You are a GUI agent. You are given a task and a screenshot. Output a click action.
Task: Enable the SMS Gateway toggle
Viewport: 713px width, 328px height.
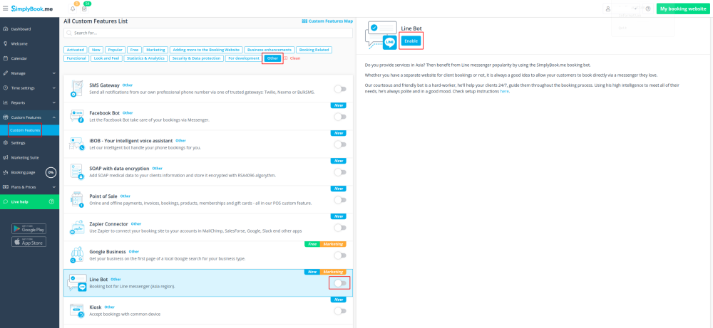coord(340,89)
